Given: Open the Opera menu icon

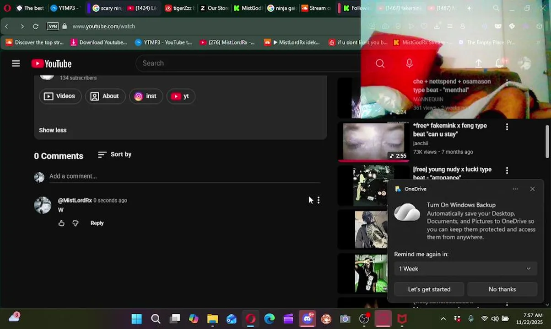Looking at the screenshot, I should [x=7, y=8].
